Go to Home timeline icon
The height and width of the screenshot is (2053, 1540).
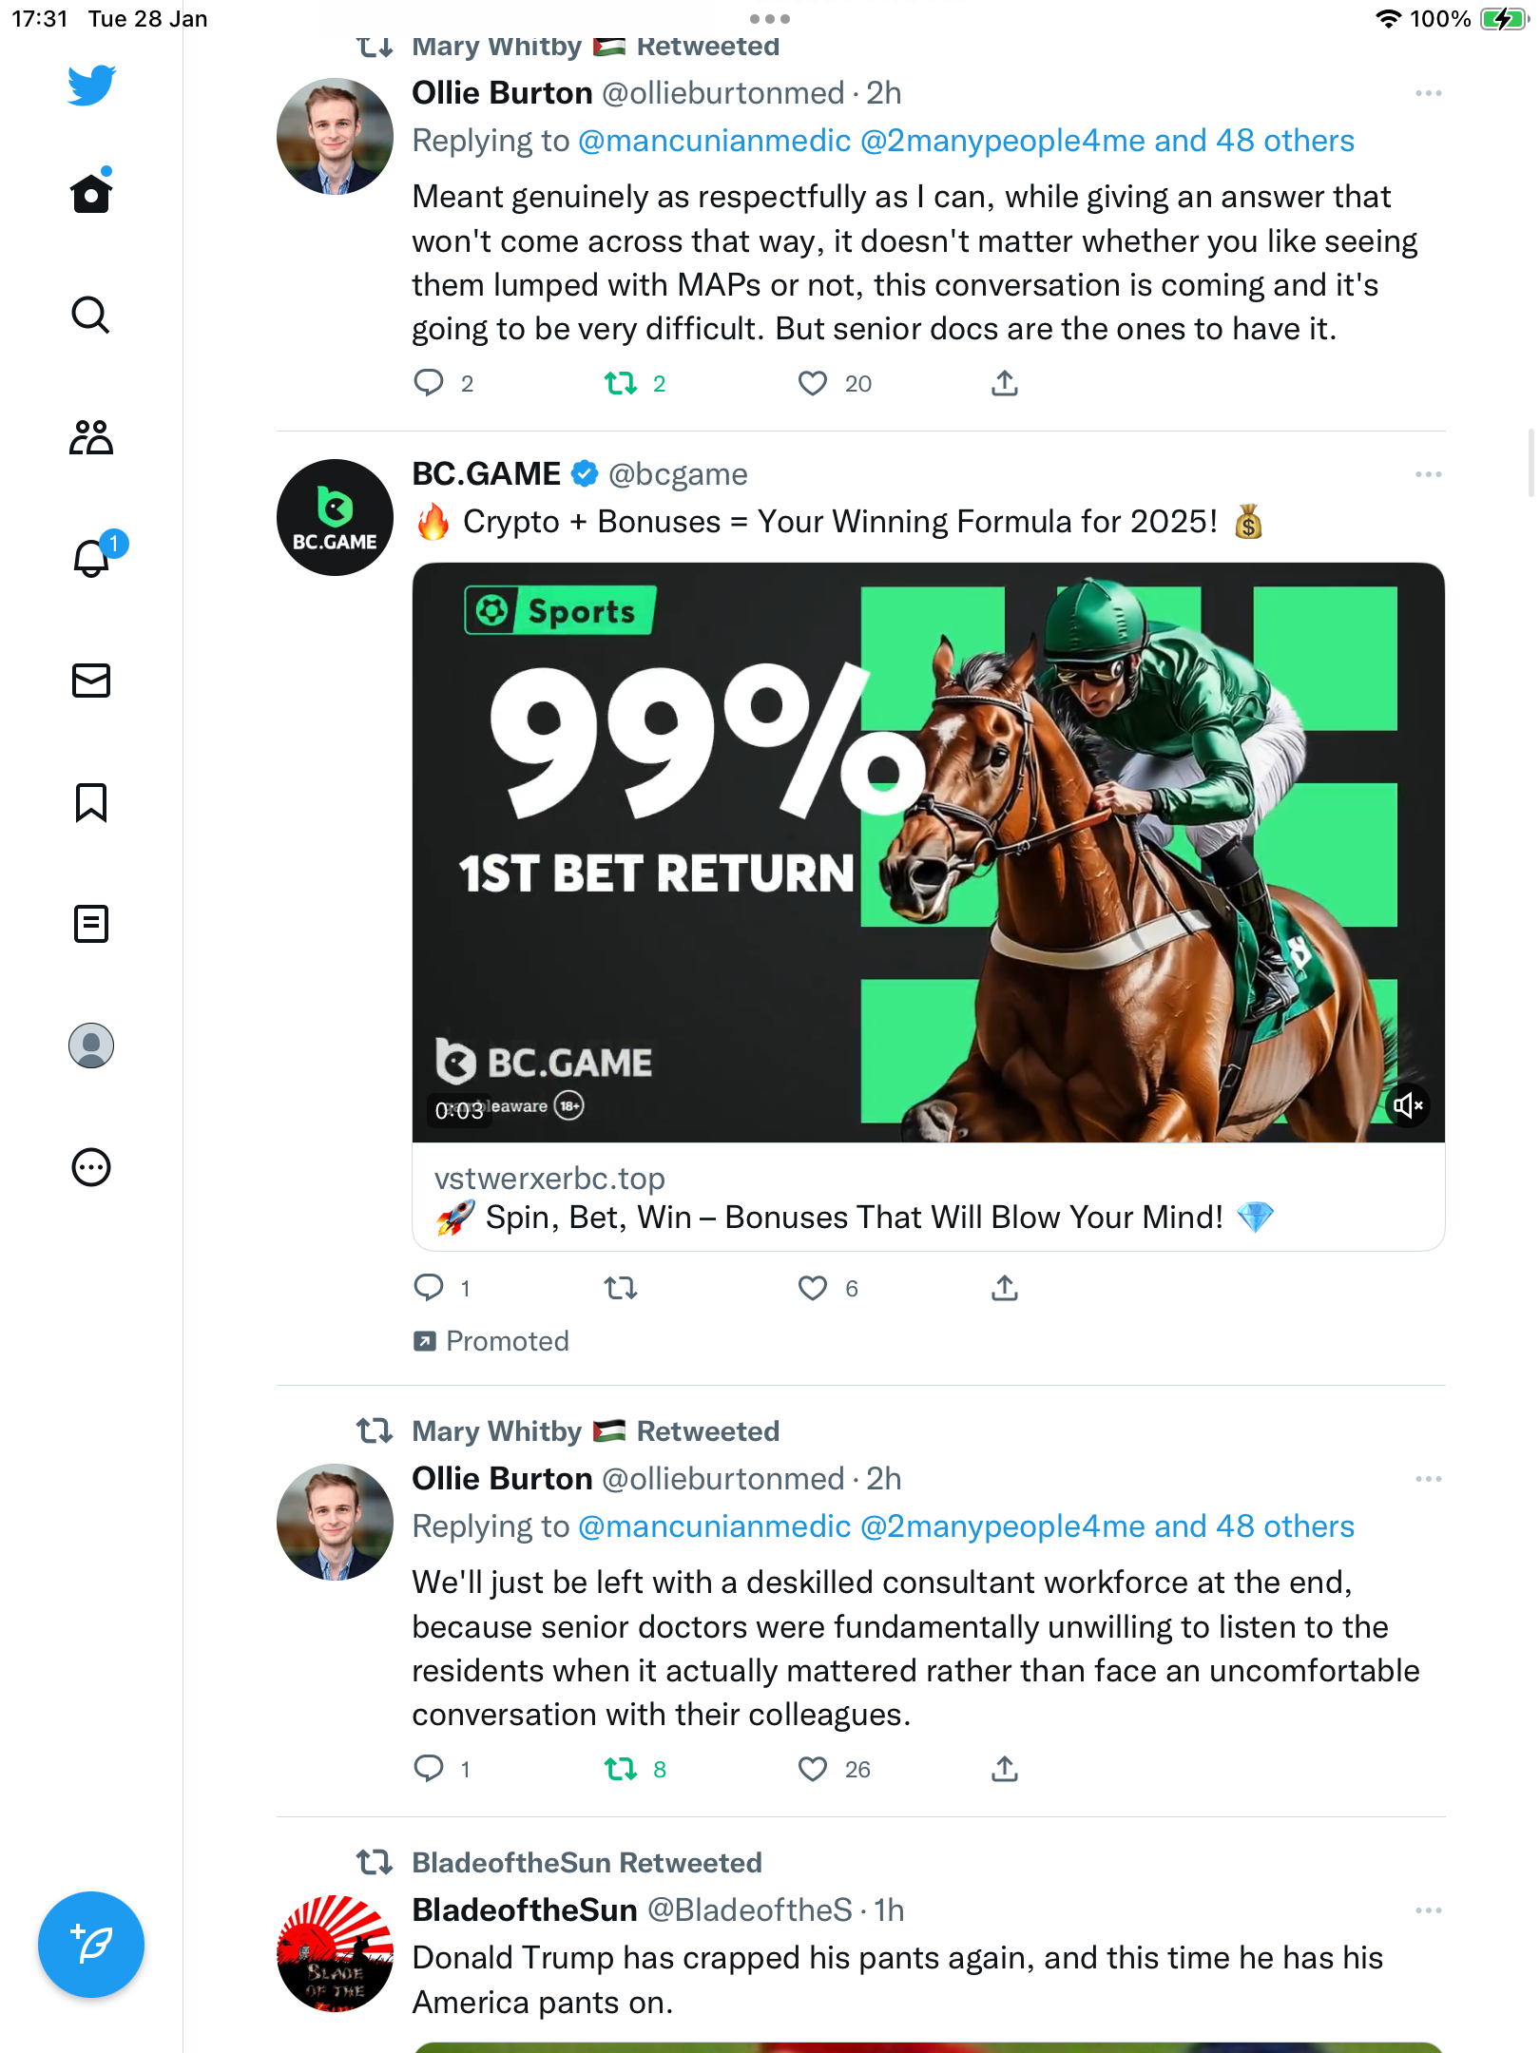pos(91,193)
